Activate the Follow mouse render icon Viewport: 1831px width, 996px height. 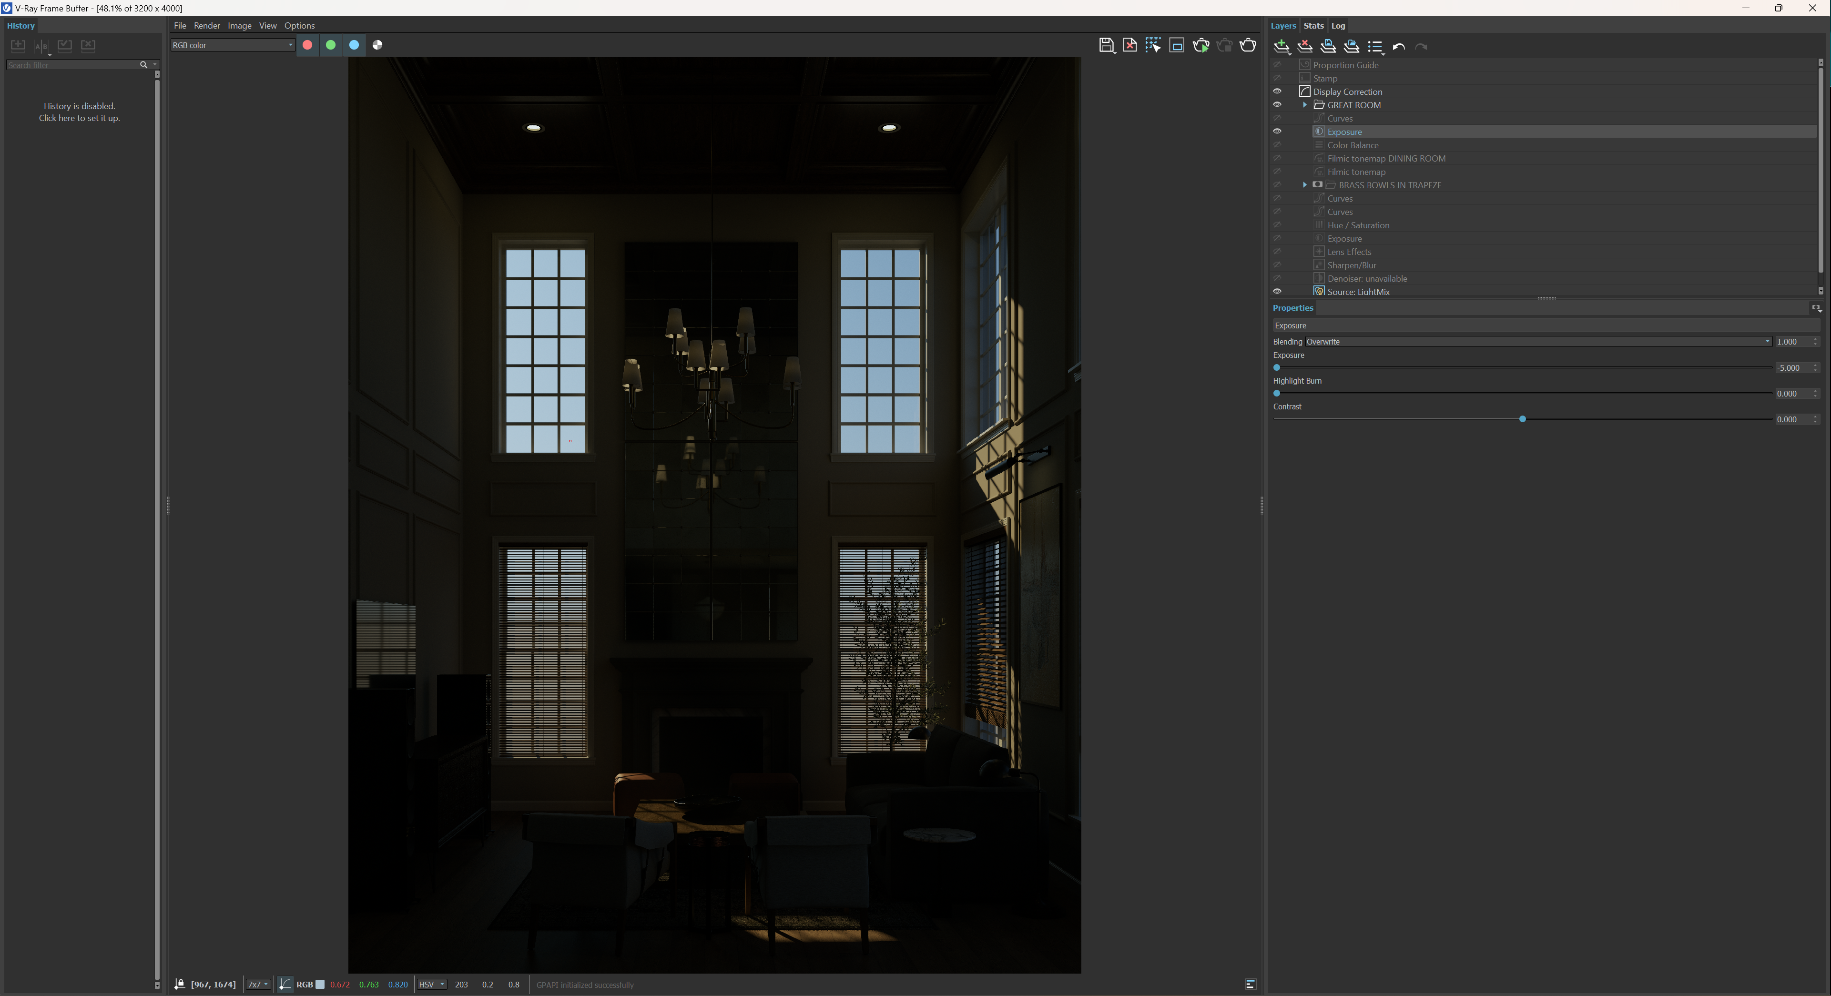[1153, 45]
